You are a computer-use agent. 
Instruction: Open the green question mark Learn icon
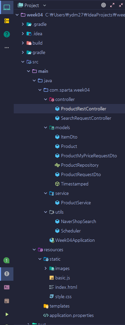(x=7, y=34)
